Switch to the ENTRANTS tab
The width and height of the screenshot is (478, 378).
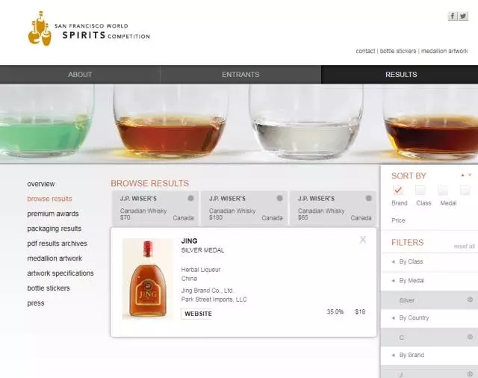click(240, 75)
